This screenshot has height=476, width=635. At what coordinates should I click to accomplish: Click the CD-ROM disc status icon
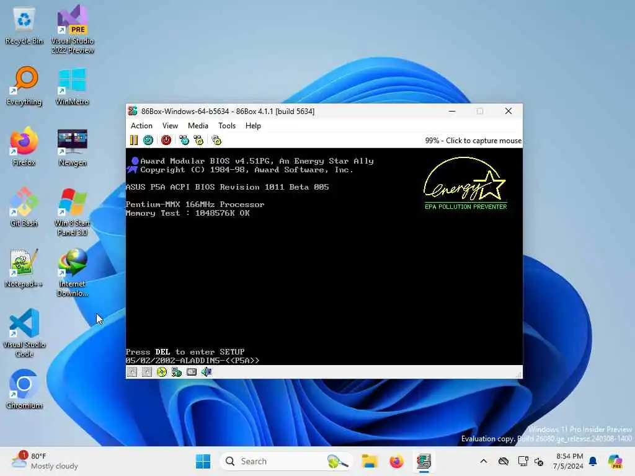click(162, 372)
